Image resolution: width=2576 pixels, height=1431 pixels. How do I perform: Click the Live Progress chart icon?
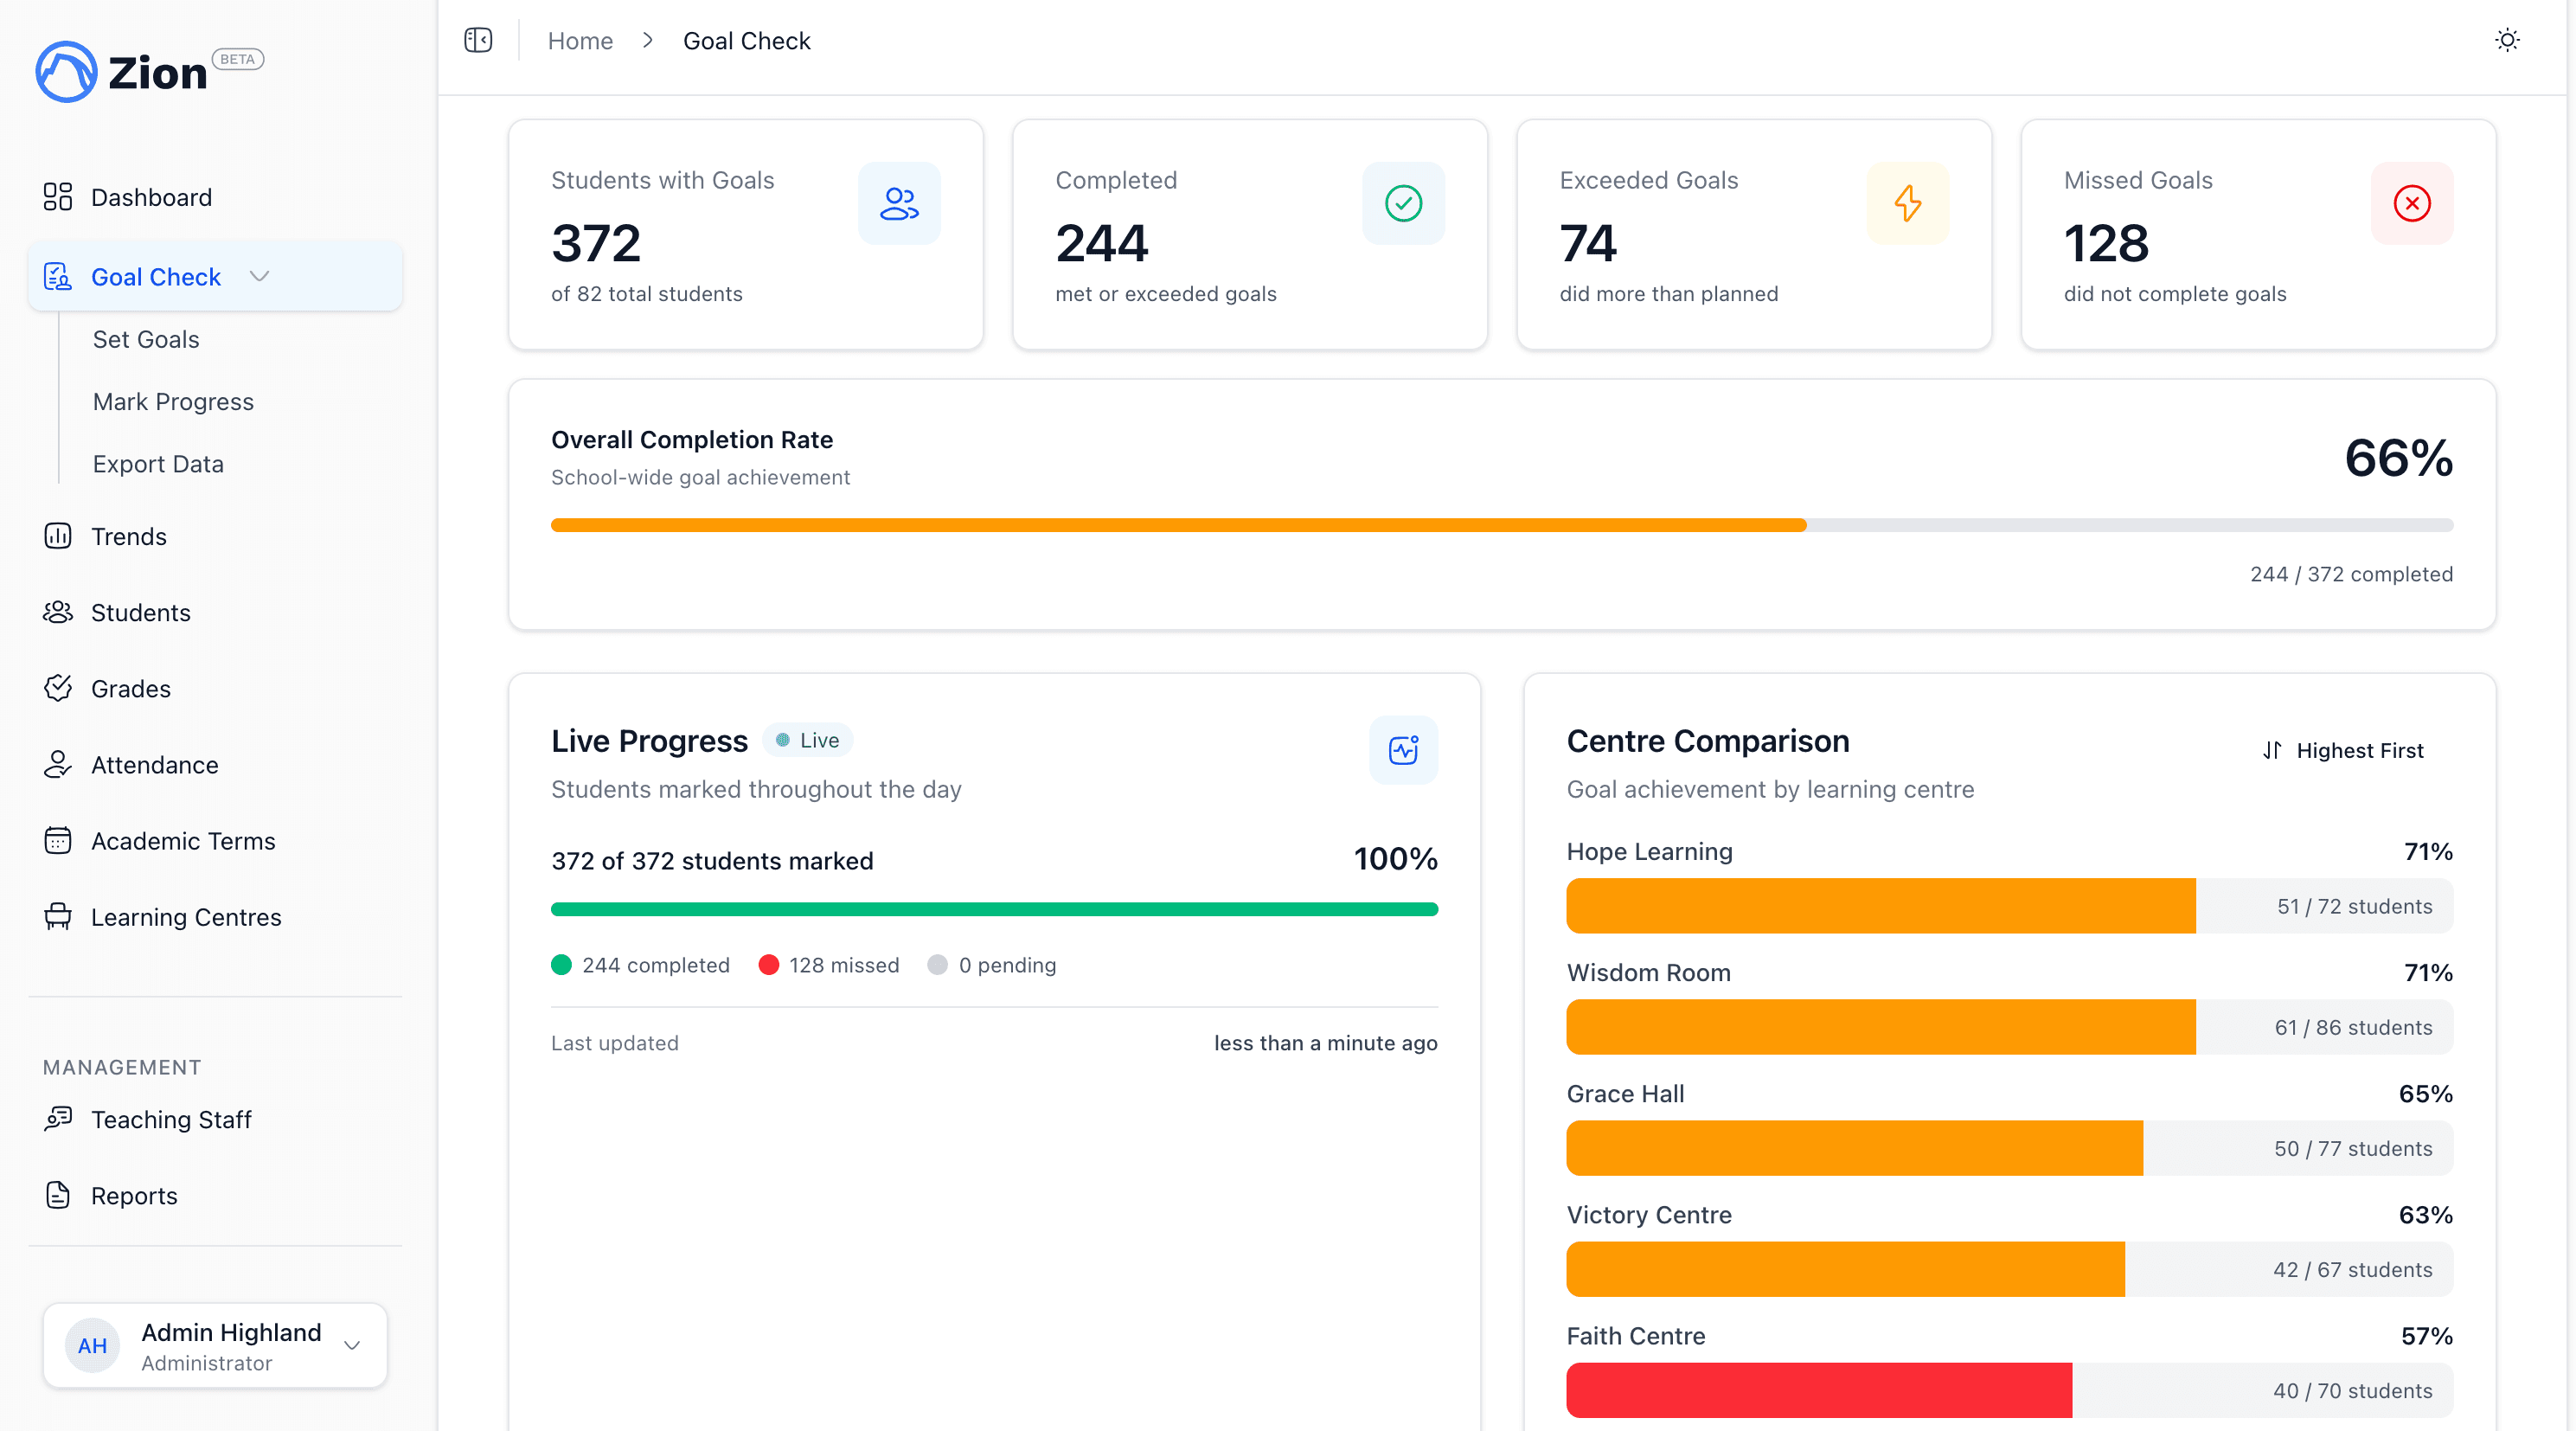(1403, 750)
